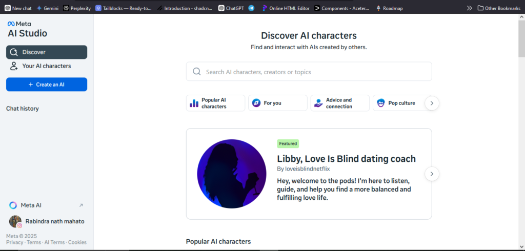Expand the hidden bookmarks chevron

click(470, 8)
